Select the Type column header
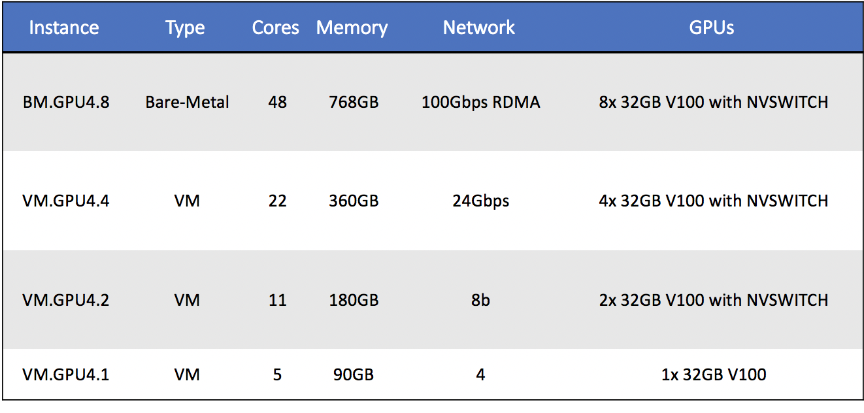864x413 pixels. coord(185,27)
